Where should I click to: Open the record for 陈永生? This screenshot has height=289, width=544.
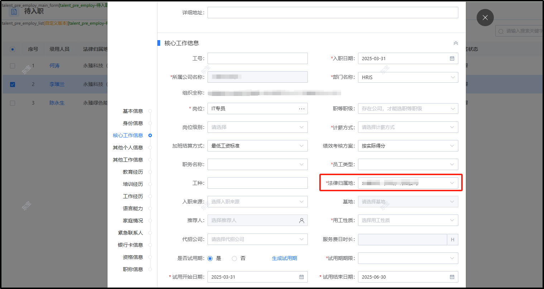57,103
